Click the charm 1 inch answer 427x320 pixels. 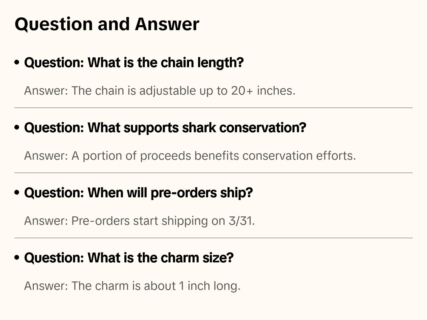click(132, 286)
